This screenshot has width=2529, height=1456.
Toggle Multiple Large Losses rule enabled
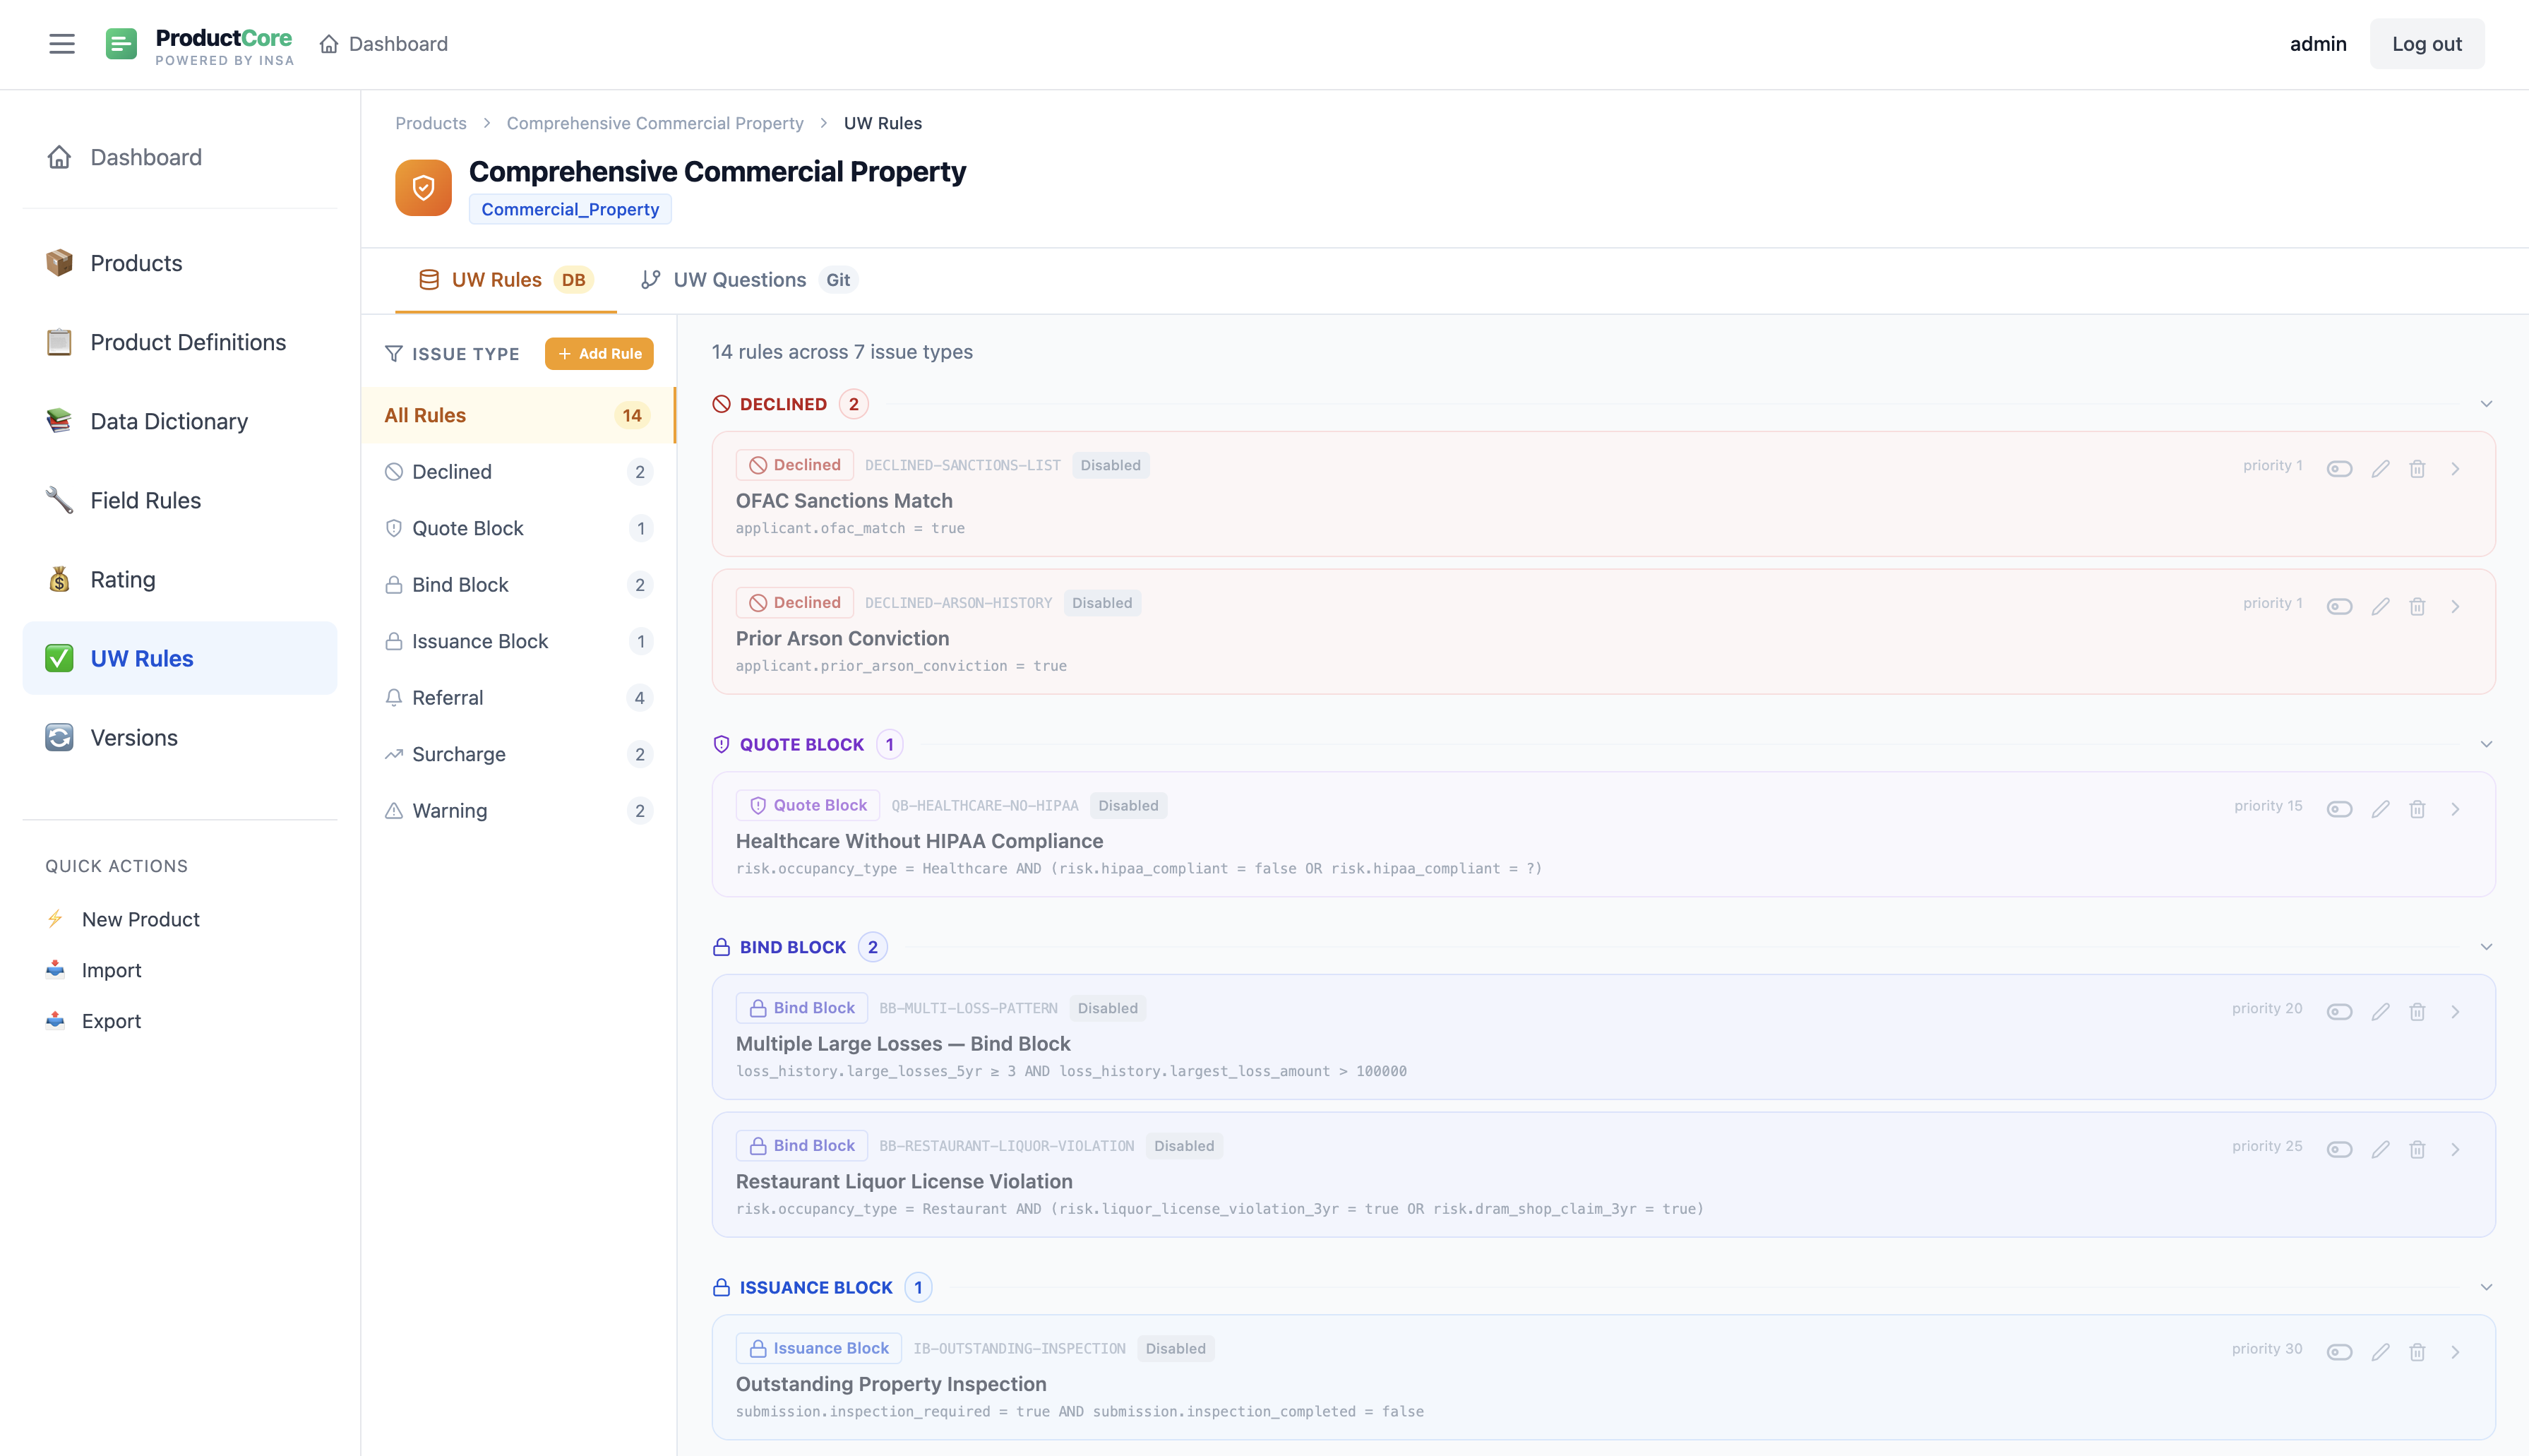click(x=2339, y=1012)
